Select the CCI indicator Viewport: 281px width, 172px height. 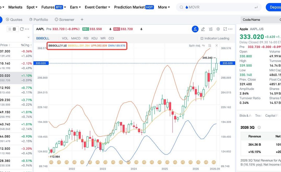point(111,38)
